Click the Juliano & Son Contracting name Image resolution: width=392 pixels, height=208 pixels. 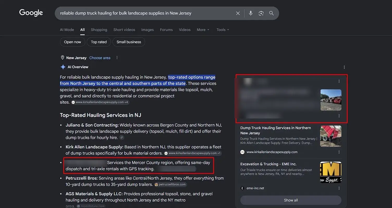(x=92, y=125)
